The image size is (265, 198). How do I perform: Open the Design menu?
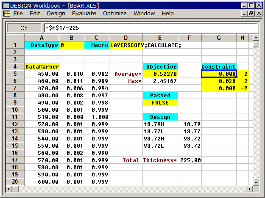pos(56,13)
